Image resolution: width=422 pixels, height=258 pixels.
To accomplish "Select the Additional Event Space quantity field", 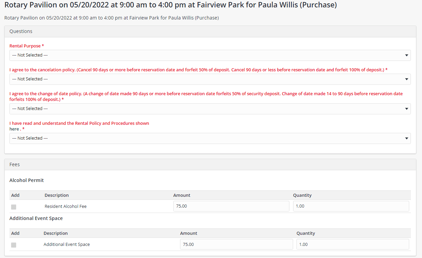I will pyautogui.click(x=352, y=244).
